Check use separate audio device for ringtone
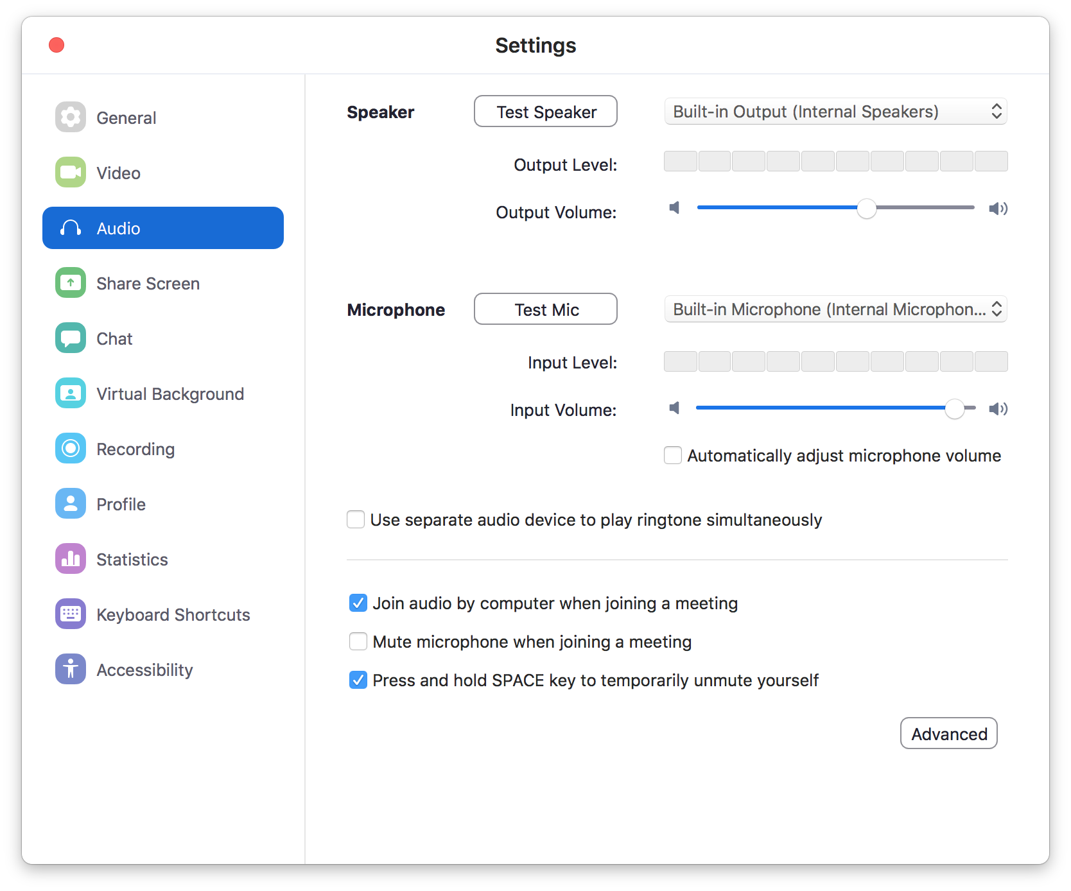This screenshot has width=1071, height=891. click(356, 519)
